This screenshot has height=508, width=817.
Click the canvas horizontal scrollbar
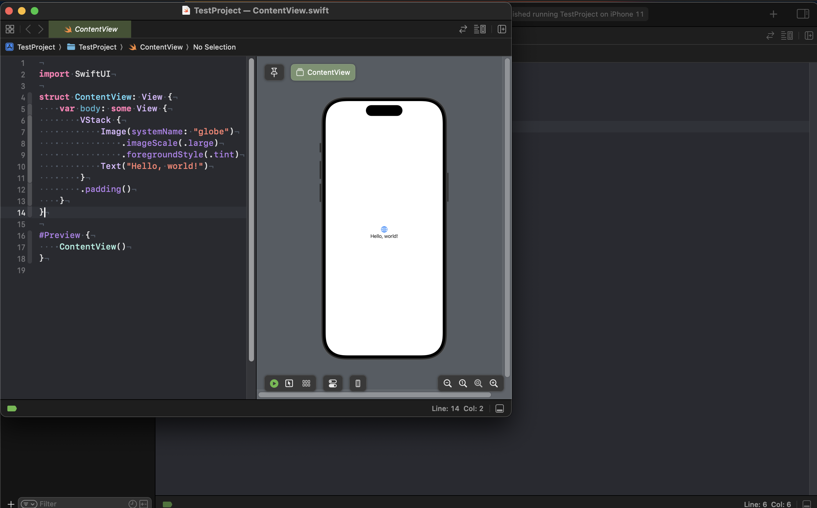click(x=374, y=395)
